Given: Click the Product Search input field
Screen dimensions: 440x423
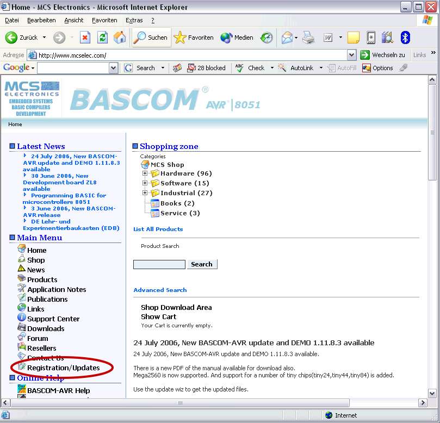Looking at the screenshot, I should click(x=159, y=265).
